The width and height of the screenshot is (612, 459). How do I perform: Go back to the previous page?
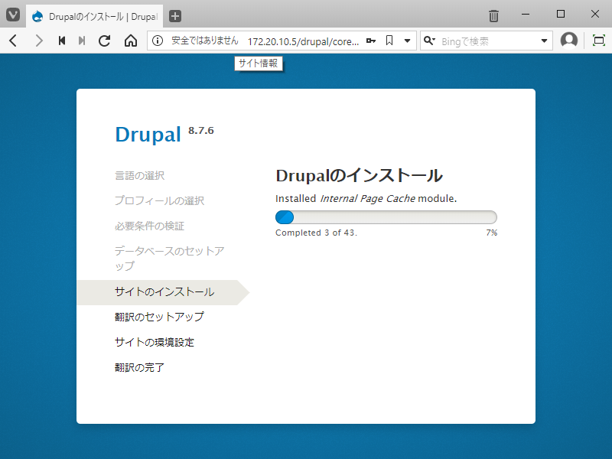(x=13, y=41)
